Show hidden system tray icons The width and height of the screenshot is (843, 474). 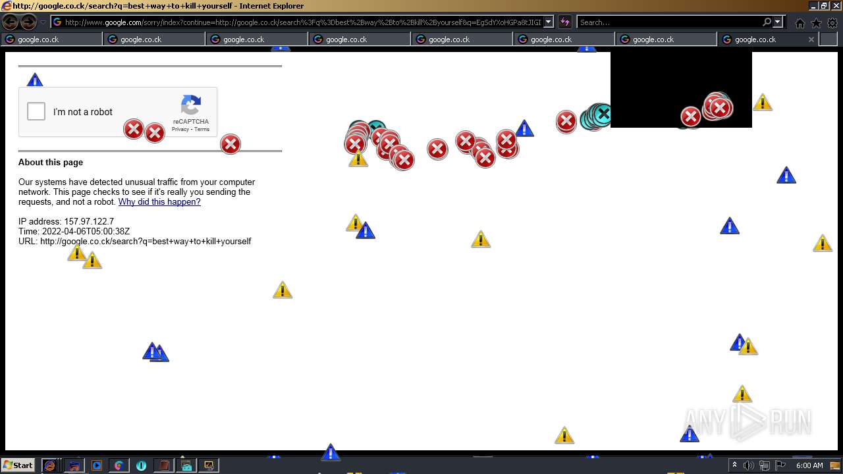[734, 465]
